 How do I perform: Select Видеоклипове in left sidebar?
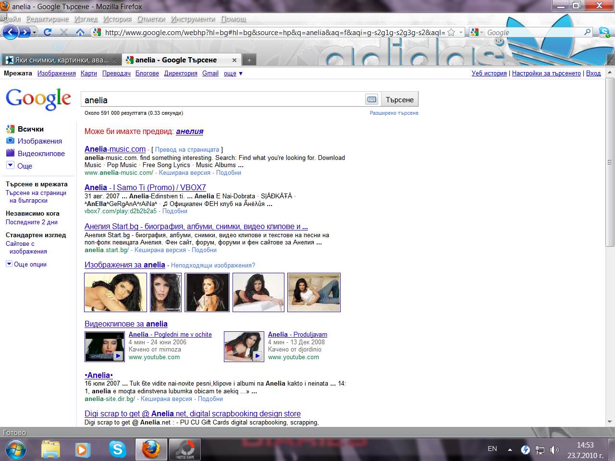(41, 153)
